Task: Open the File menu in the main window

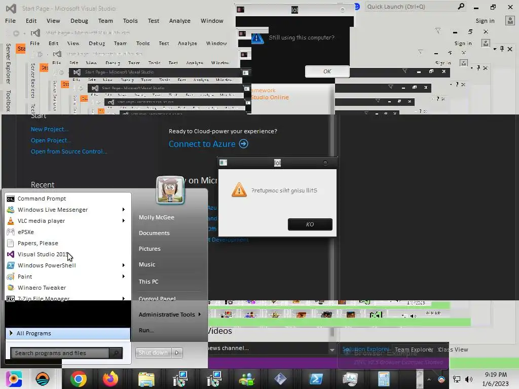Action: 10,20
